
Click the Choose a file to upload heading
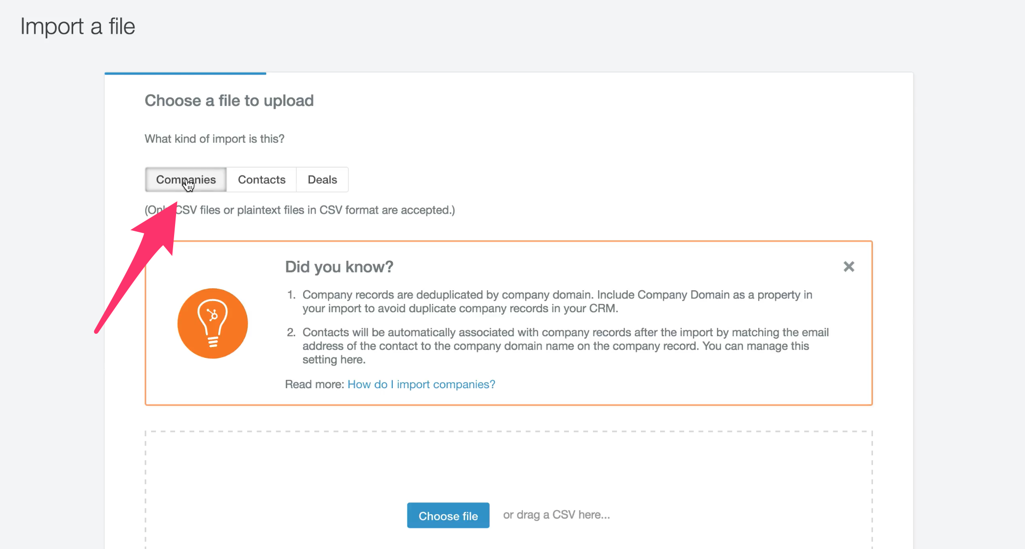pyautogui.click(x=229, y=100)
